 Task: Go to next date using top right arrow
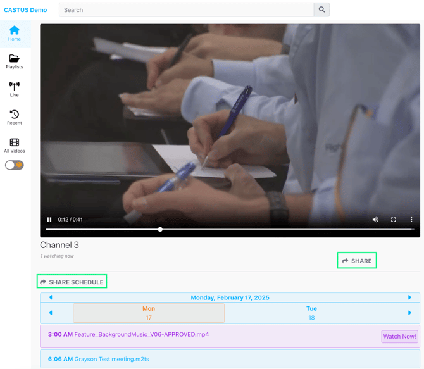(x=409, y=297)
